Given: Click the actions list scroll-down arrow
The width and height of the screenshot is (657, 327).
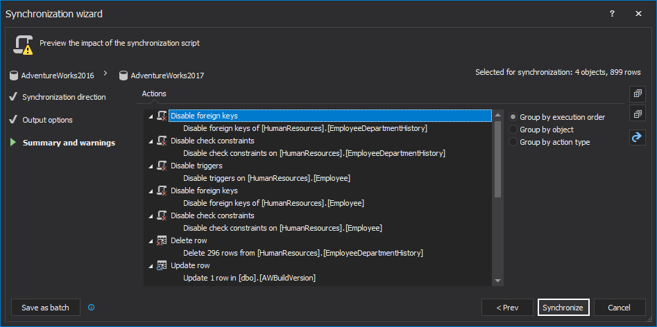Looking at the screenshot, I should [x=497, y=281].
